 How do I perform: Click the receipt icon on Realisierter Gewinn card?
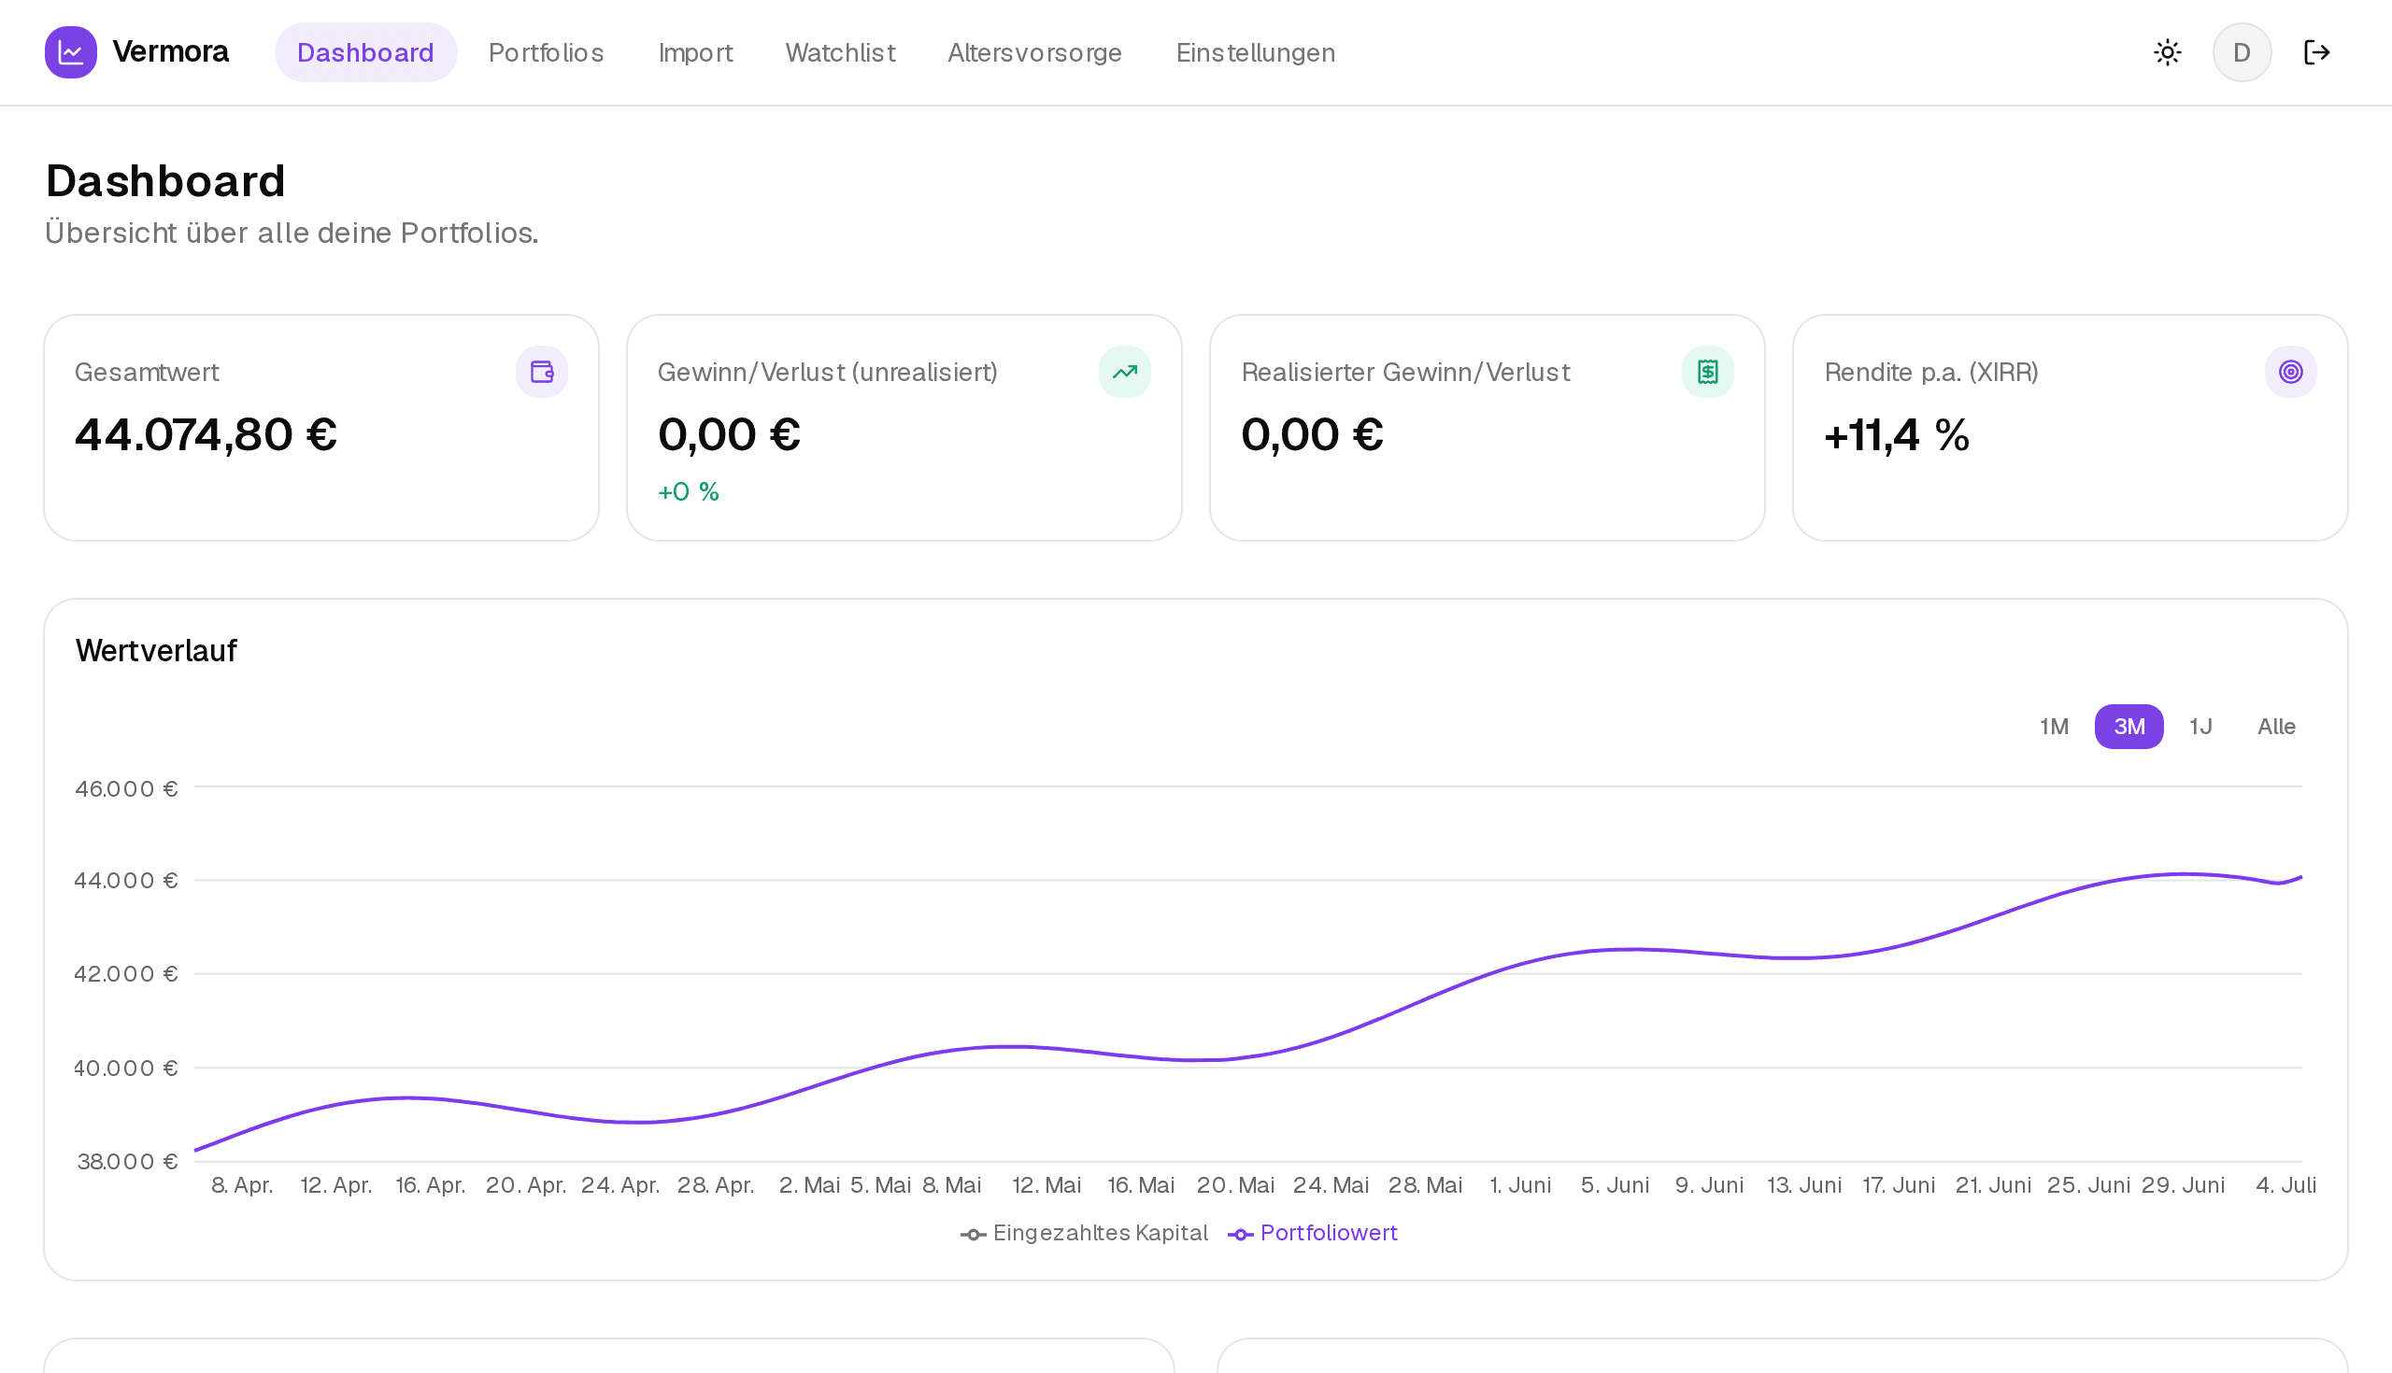coord(1707,372)
